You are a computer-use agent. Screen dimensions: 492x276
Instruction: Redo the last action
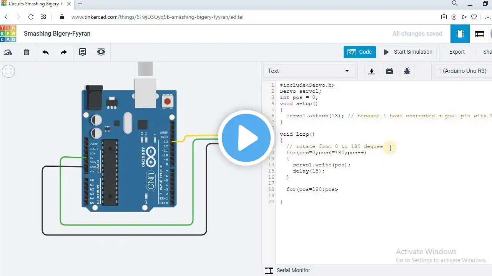[64, 52]
